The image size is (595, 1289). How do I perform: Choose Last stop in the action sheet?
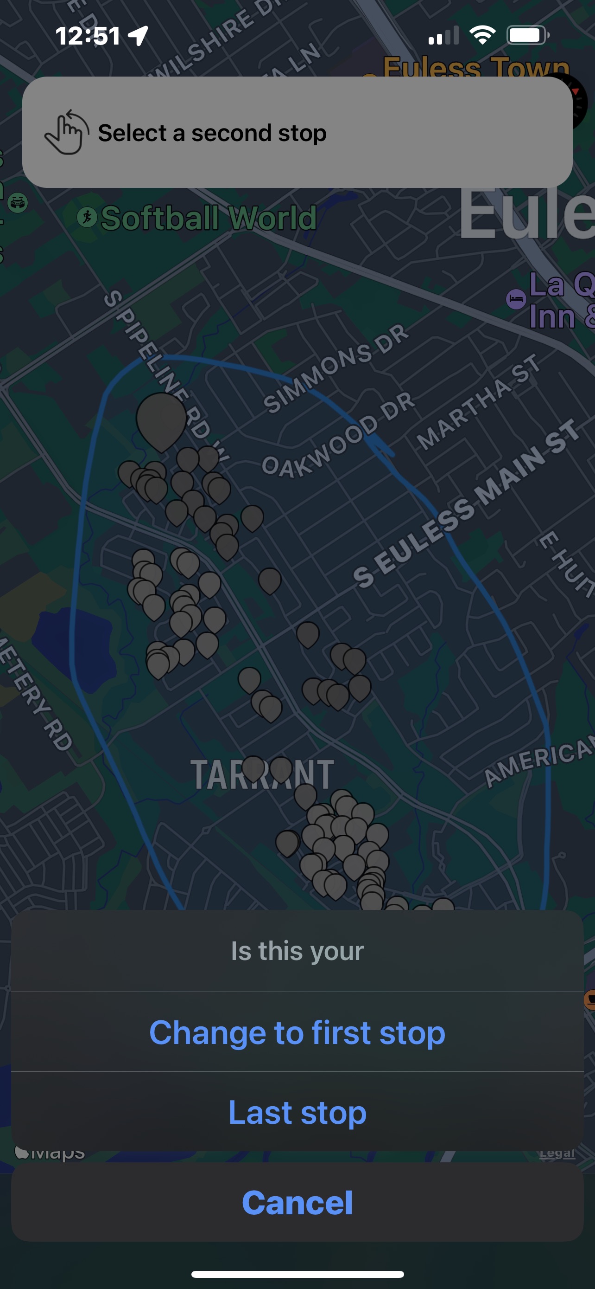click(x=297, y=1112)
